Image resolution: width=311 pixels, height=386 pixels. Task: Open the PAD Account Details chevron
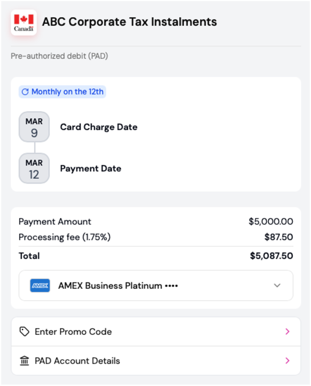(287, 361)
